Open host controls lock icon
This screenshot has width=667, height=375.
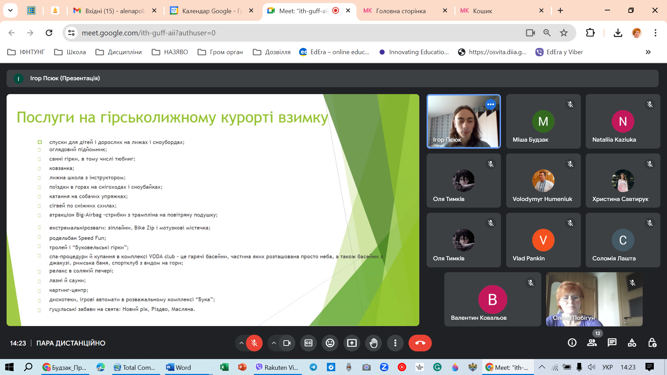652,343
